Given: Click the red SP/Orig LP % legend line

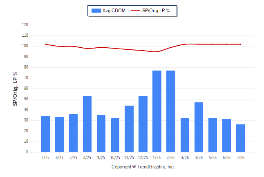Looking at the screenshot, I should point(136,10).
